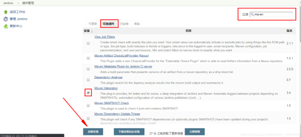Click the Maven SNAPSHOT Check description text
The height and width of the screenshot is (137, 301).
point(139,108)
